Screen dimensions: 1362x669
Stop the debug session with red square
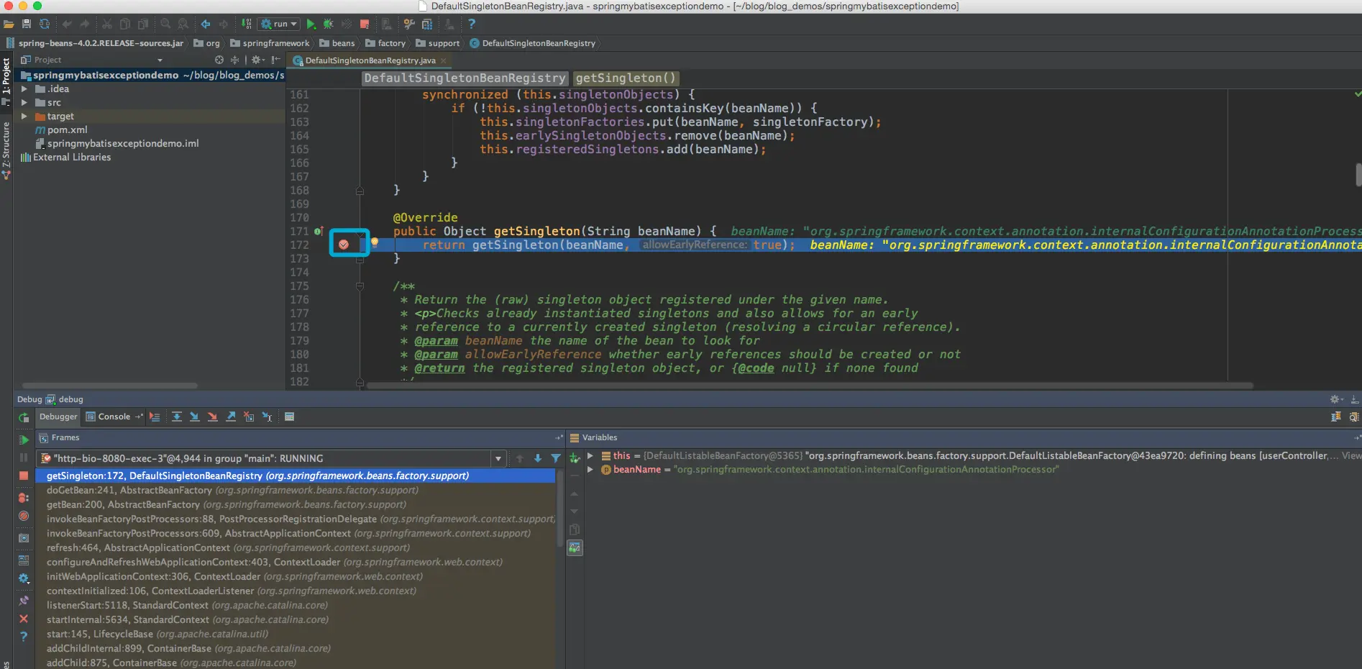click(x=24, y=476)
